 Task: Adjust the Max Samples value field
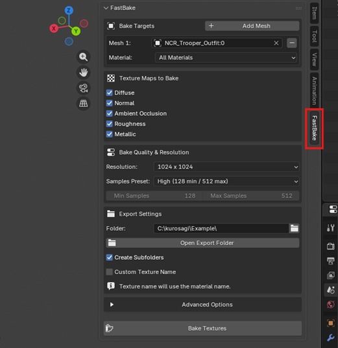point(251,196)
